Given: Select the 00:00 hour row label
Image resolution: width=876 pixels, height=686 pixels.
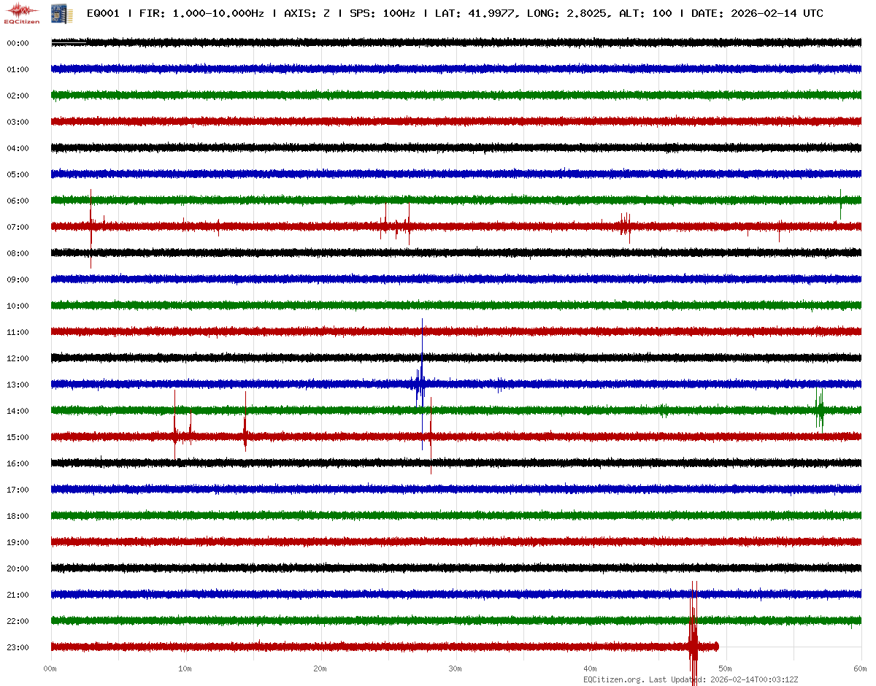Looking at the screenshot, I should [18, 43].
